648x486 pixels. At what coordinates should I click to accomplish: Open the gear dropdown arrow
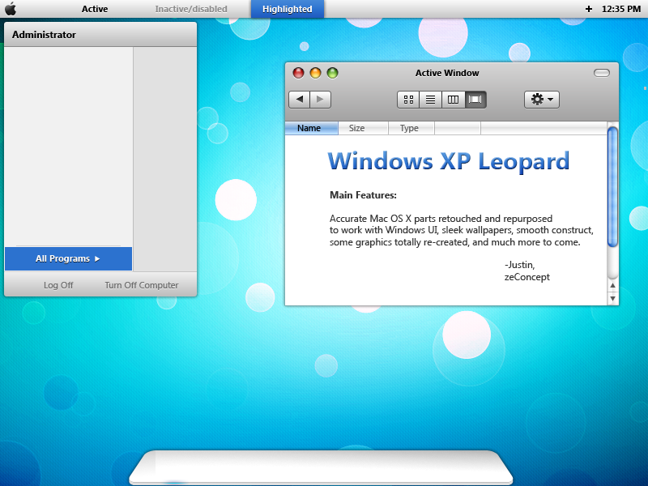point(550,99)
